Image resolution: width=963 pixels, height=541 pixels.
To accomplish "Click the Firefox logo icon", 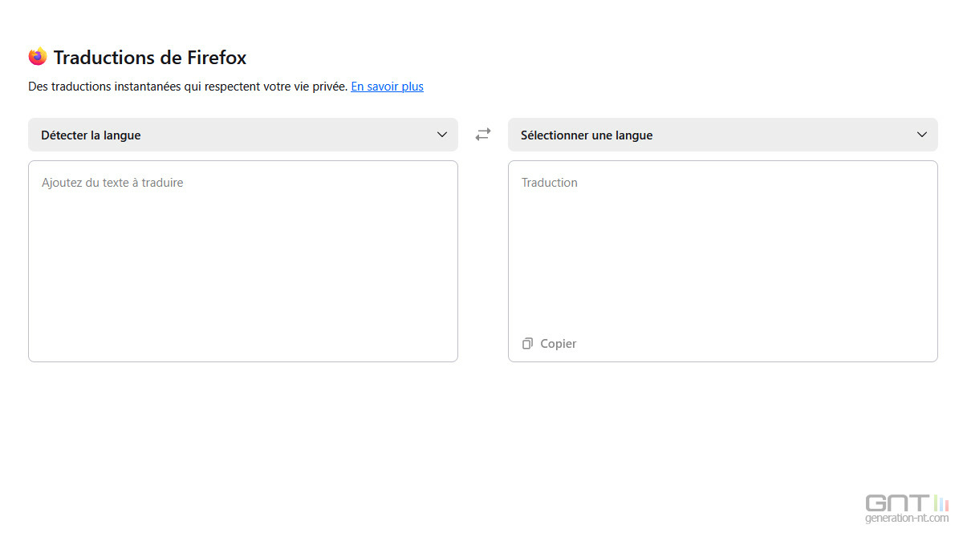I will point(38,57).
